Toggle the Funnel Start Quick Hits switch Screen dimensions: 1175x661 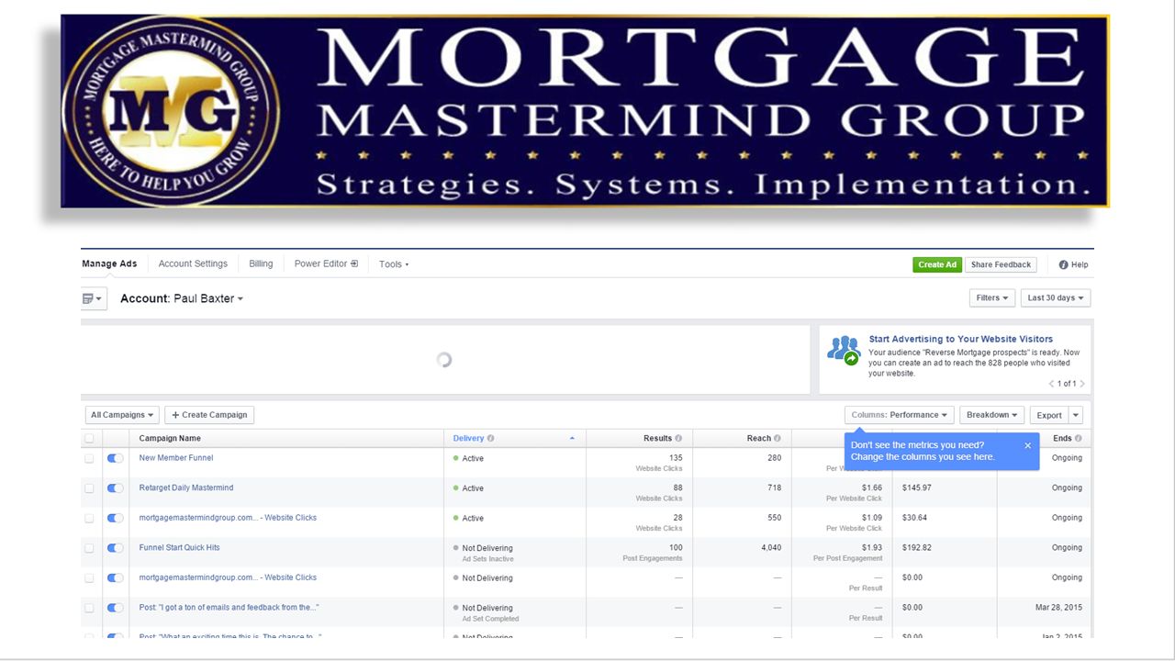click(x=116, y=548)
